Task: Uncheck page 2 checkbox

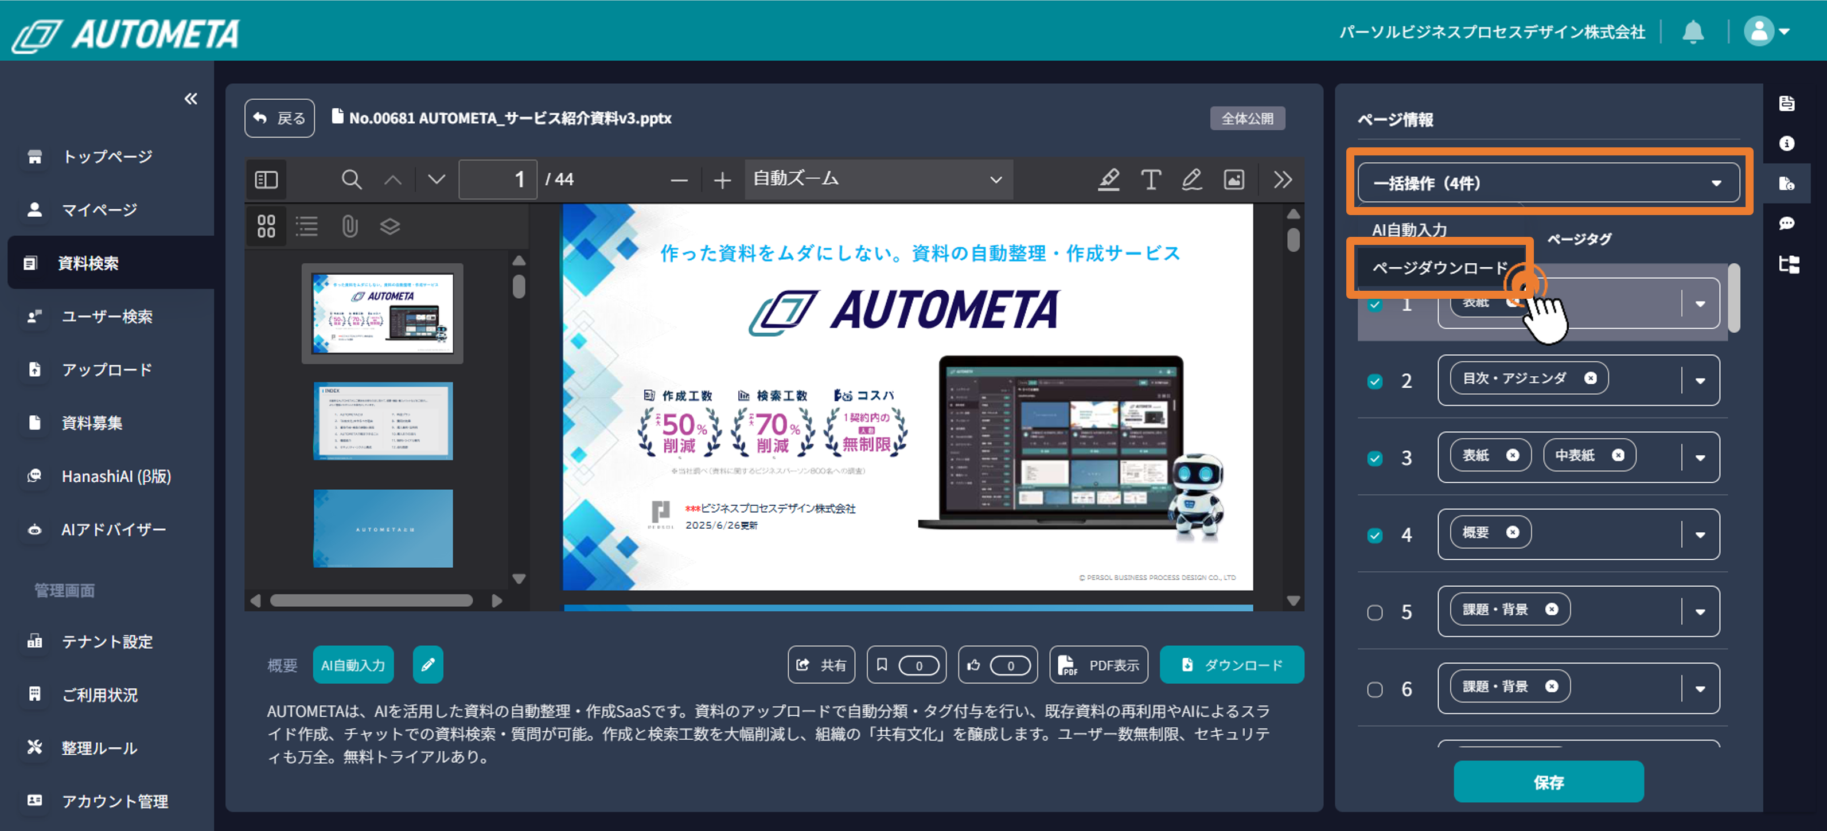Action: click(x=1374, y=381)
